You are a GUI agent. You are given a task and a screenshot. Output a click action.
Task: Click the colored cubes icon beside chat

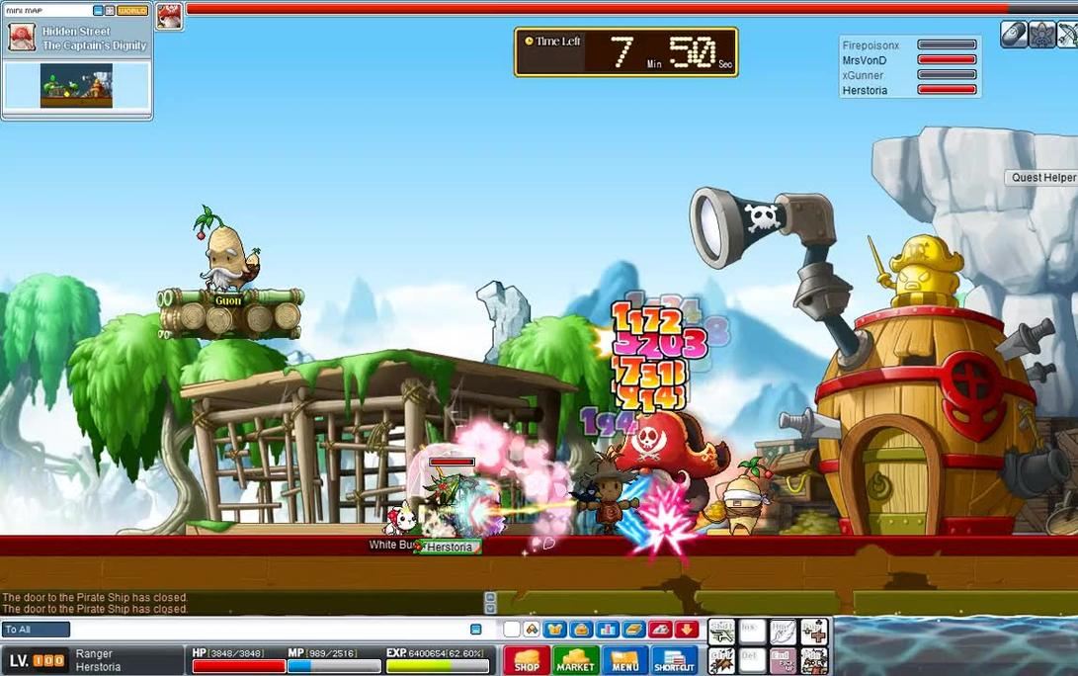531,630
